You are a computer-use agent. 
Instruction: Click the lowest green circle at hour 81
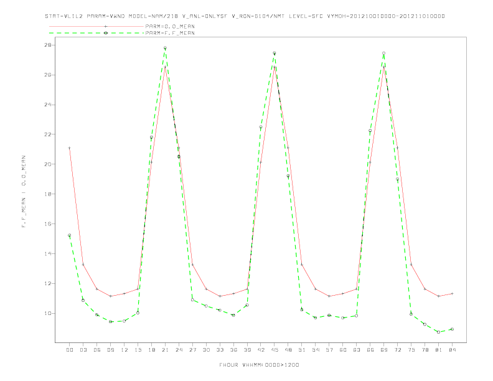pos(439,332)
